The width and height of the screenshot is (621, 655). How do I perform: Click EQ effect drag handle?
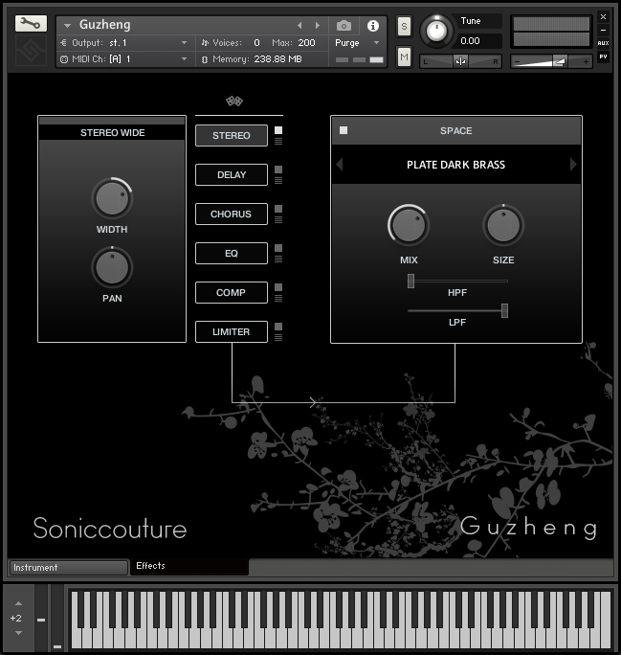(x=278, y=259)
